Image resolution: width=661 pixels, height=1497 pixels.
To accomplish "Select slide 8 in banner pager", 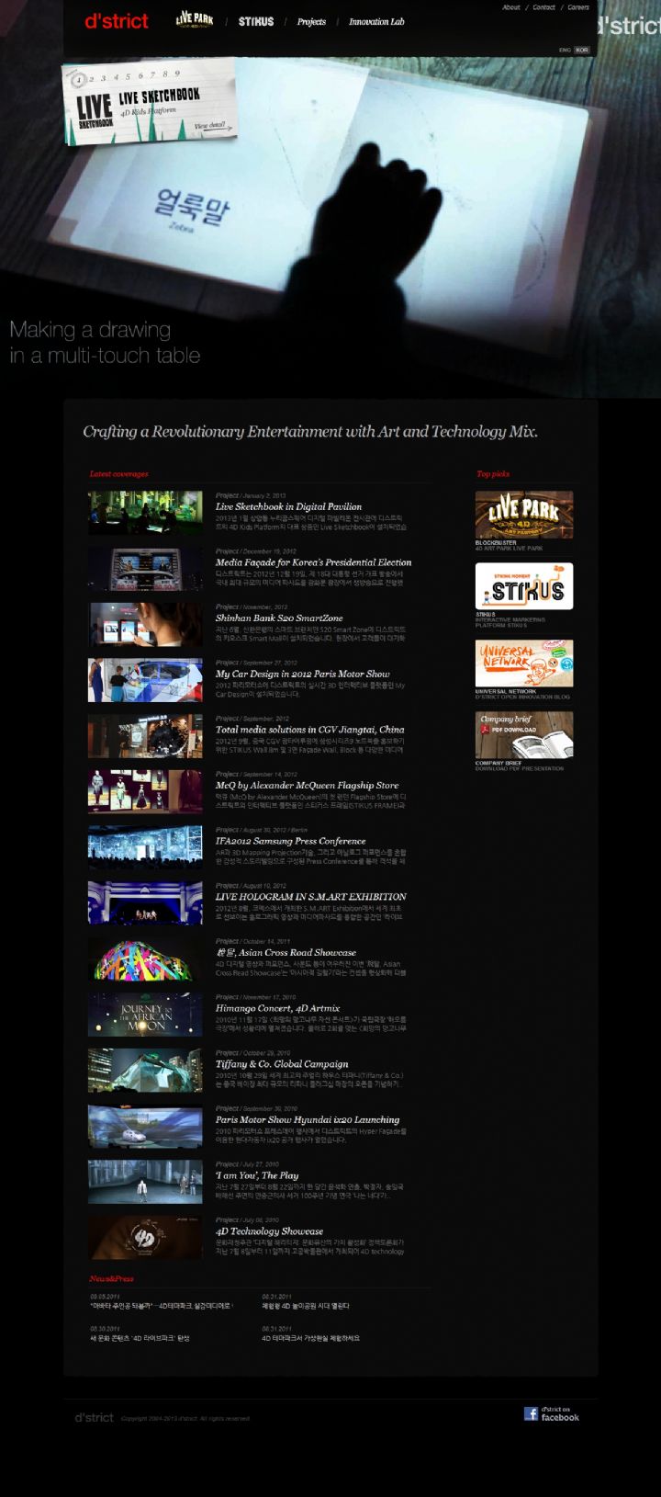I will click(x=164, y=74).
